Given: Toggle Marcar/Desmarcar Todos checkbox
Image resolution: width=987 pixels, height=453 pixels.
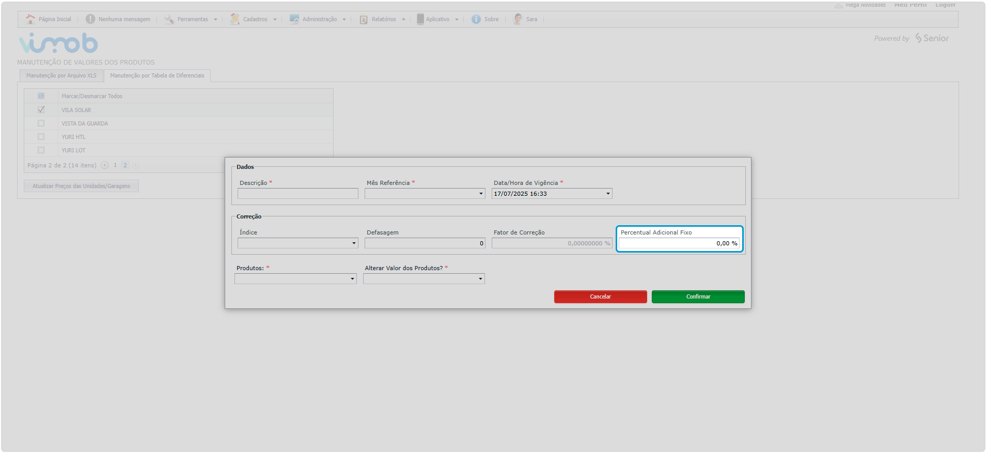Looking at the screenshot, I should (41, 96).
